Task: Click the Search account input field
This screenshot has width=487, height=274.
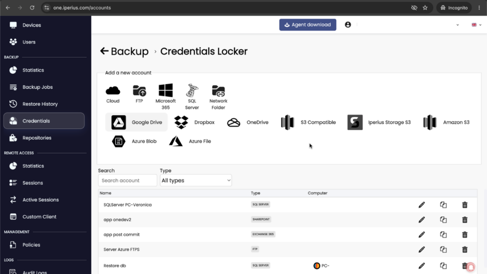Action: (127, 180)
